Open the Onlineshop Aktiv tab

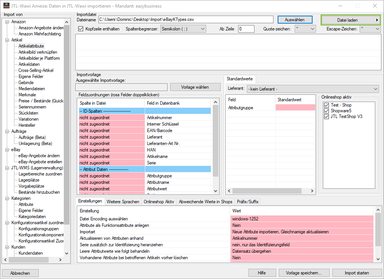click(x=159, y=202)
